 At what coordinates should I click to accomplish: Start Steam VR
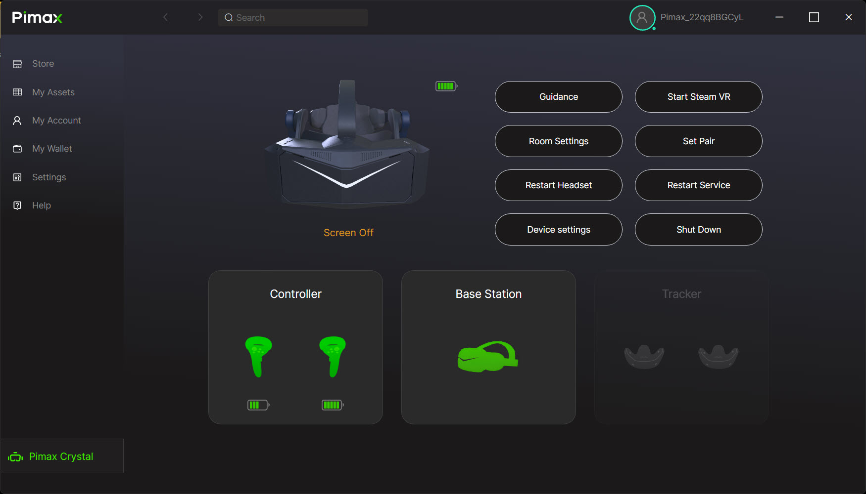click(x=698, y=97)
